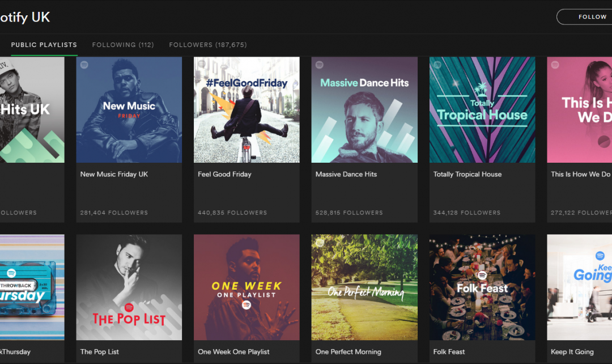Open the Following (112) tab
This screenshot has width=612, height=364.
pos(123,45)
